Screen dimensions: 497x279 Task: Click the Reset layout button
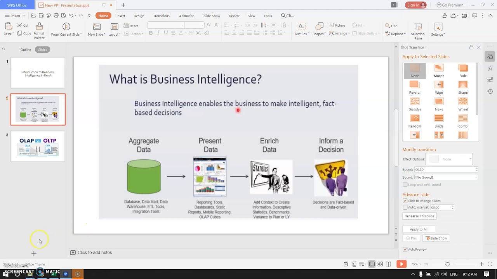(131, 26)
